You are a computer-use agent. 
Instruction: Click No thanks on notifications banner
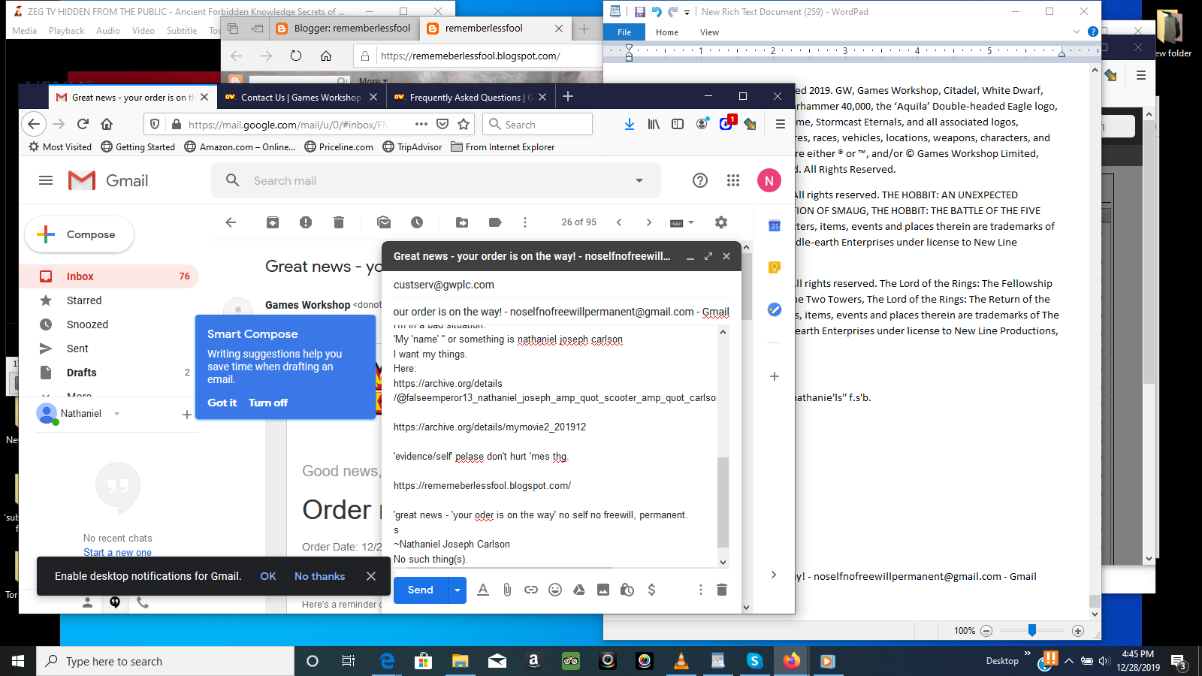coord(319,576)
